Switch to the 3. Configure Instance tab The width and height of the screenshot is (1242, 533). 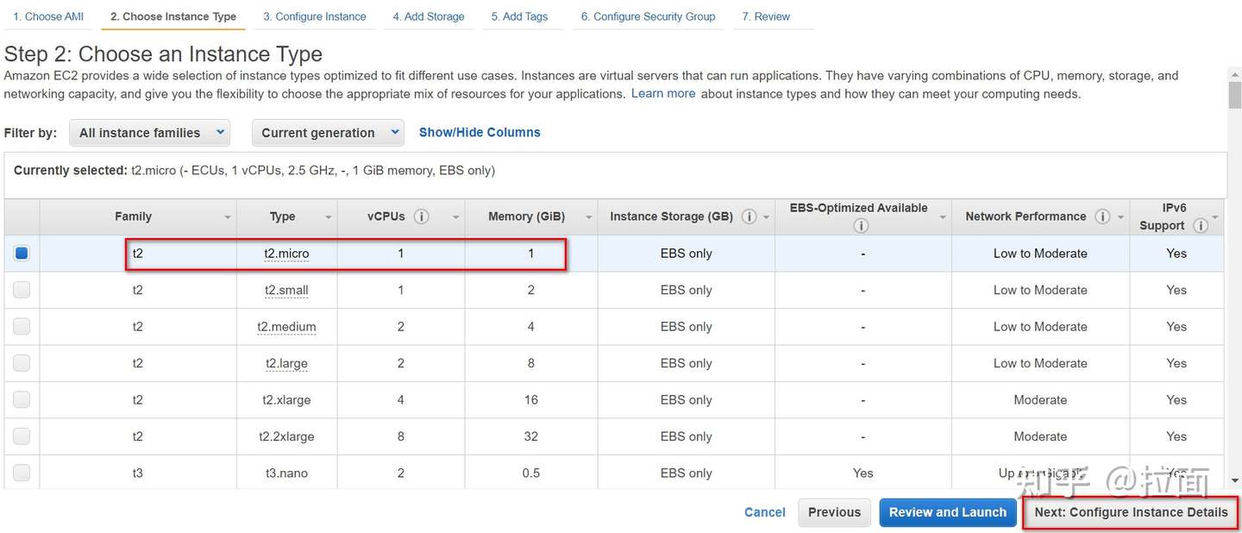[314, 16]
